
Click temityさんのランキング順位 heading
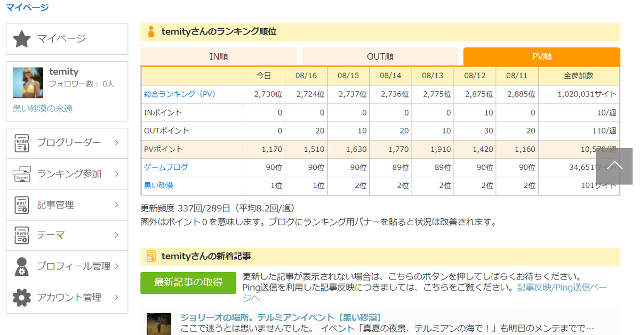click(219, 32)
